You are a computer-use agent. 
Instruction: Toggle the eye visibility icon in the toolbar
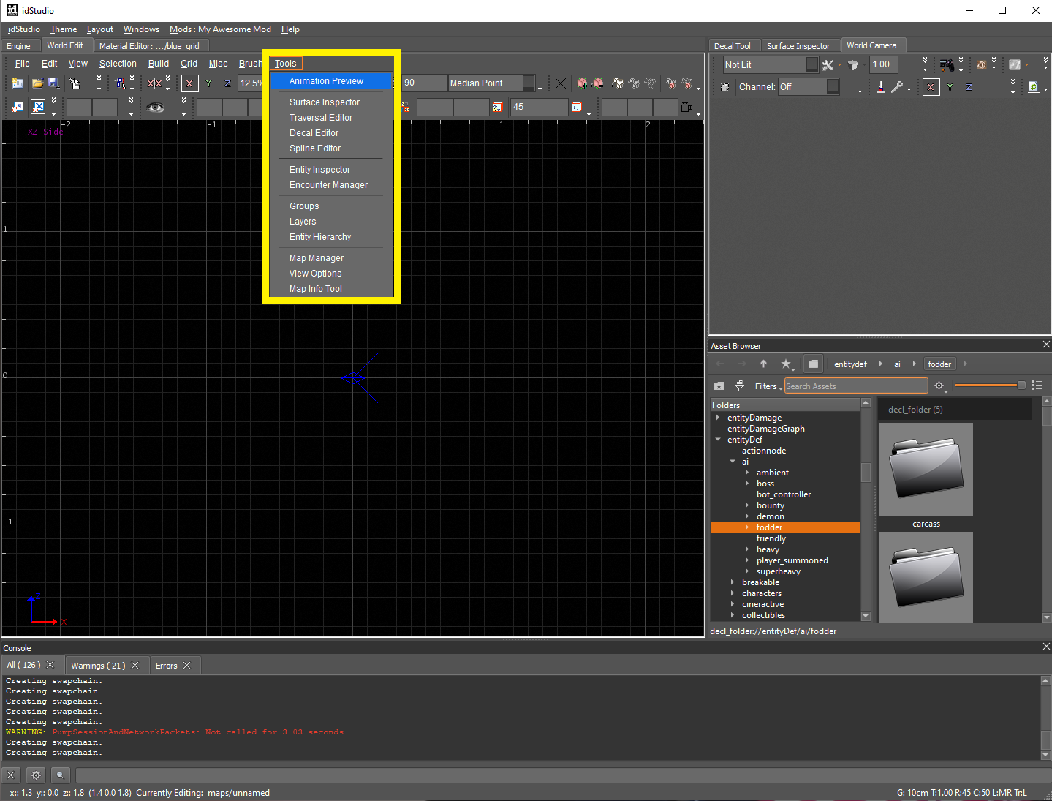[x=155, y=108]
